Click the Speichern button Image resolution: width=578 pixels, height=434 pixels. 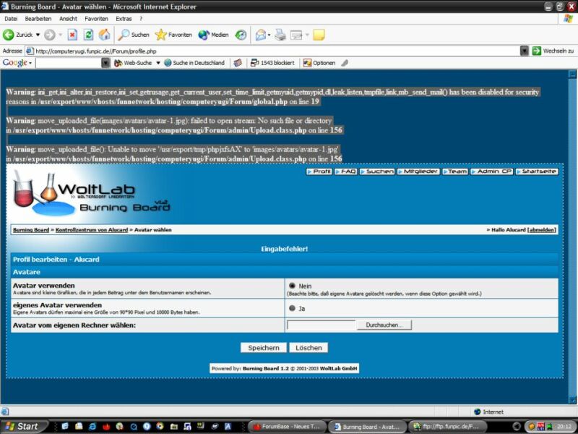coord(264,348)
